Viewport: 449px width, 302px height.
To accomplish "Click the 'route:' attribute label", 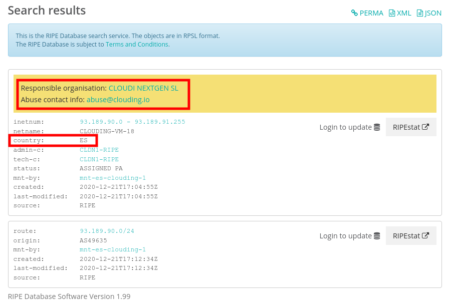I will 25,231.
